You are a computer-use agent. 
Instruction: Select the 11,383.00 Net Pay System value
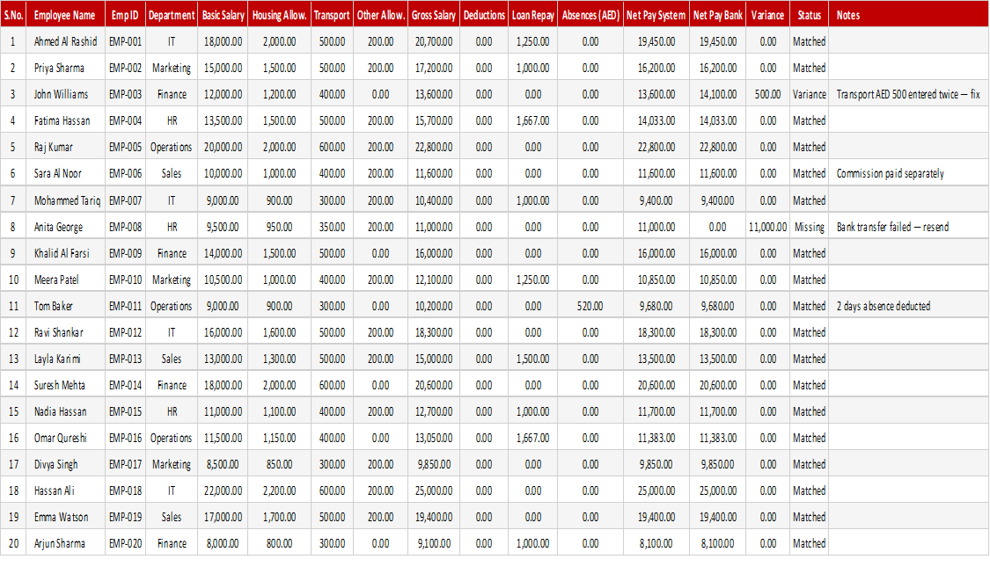(x=656, y=438)
